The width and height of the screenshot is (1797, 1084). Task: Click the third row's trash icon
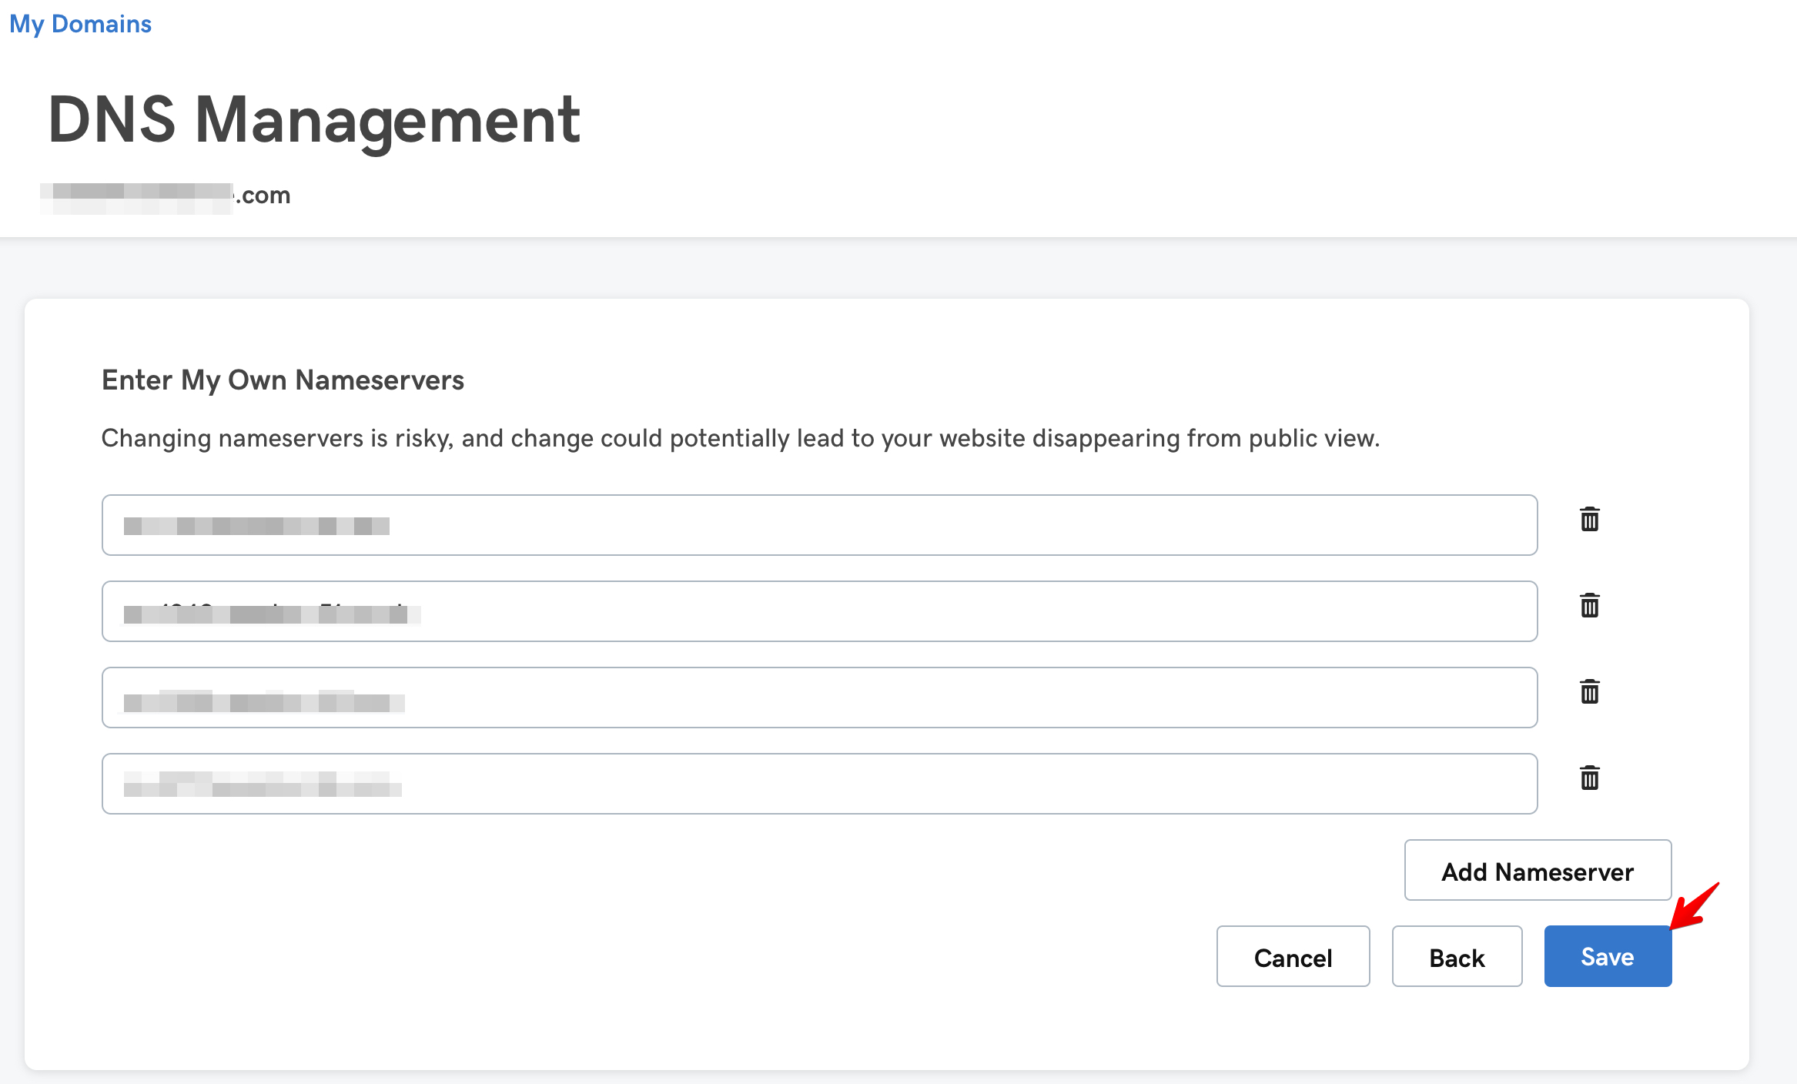[1589, 692]
